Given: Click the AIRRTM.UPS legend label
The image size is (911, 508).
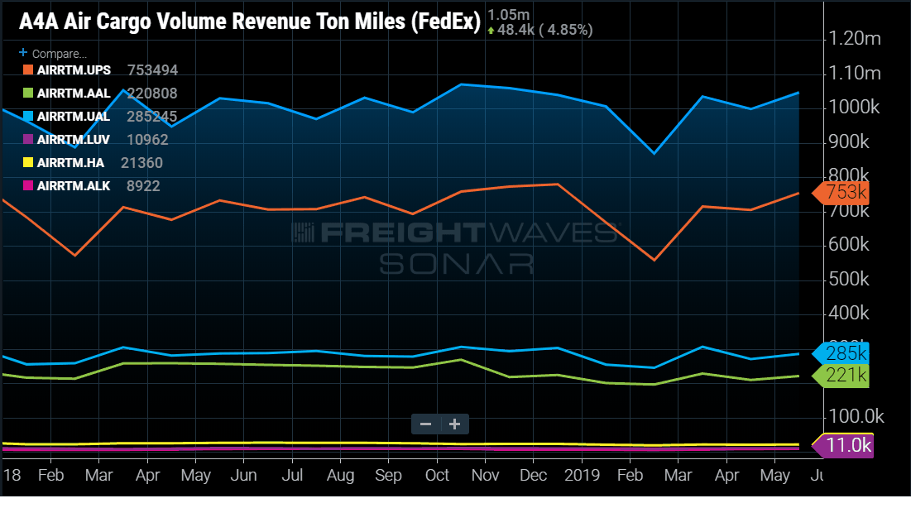Looking at the screenshot, I should [x=74, y=70].
